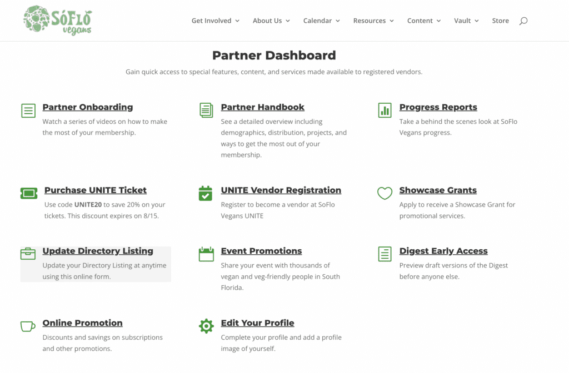Click the 'Preview draft versions of the Digest' text

click(x=453, y=271)
